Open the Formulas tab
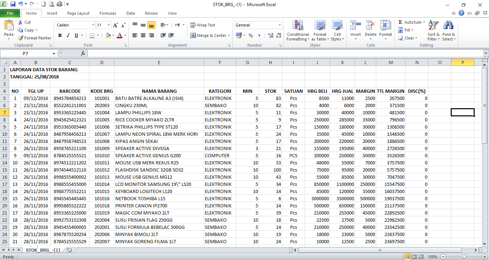Image resolution: width=489 pixels, height=260 pixels. 108,13
